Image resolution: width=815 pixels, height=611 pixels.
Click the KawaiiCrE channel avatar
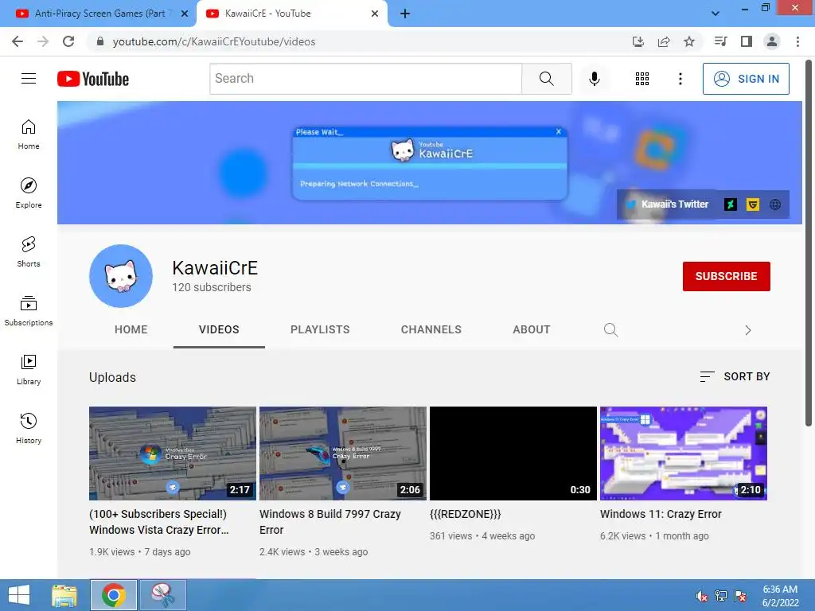click(121, 276)
